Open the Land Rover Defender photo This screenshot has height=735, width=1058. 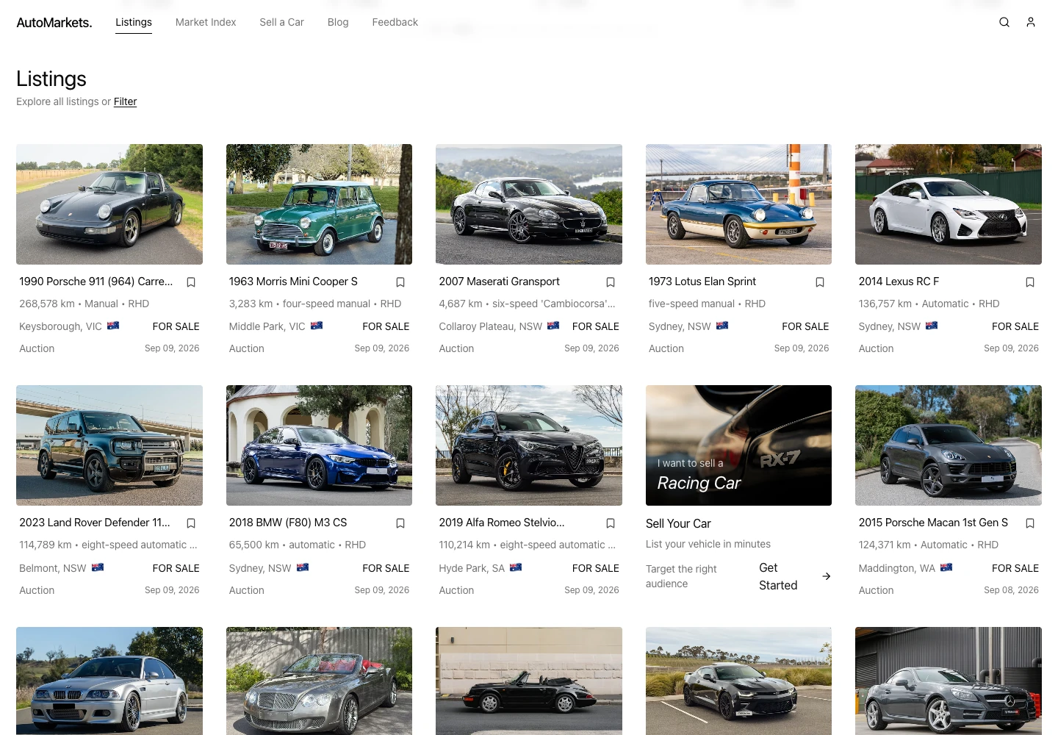[109, 445]
